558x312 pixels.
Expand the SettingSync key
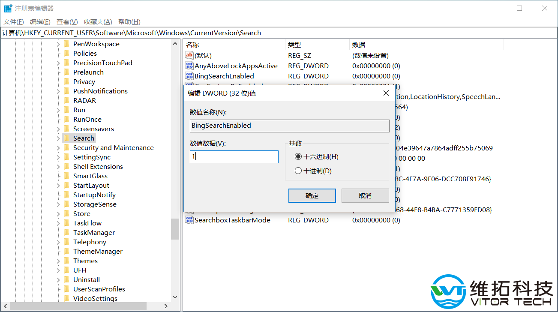click(x=58, y=157)
